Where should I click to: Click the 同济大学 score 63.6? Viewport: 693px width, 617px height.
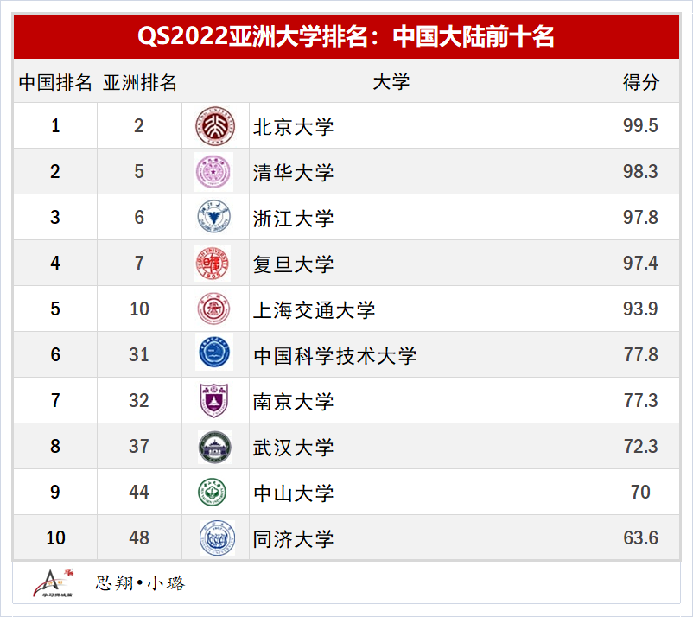(641, 537)
